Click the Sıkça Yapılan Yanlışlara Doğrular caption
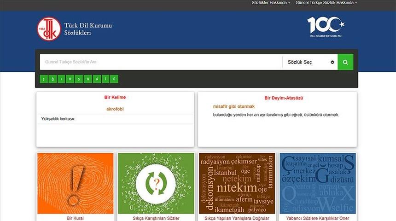 coord(237,218)
